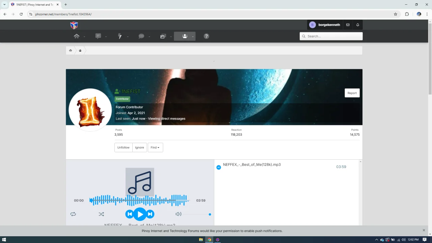This screenshot has height=243, width=432.
Task: Click the breadcrumb members icon
Action: click(80, 51)
